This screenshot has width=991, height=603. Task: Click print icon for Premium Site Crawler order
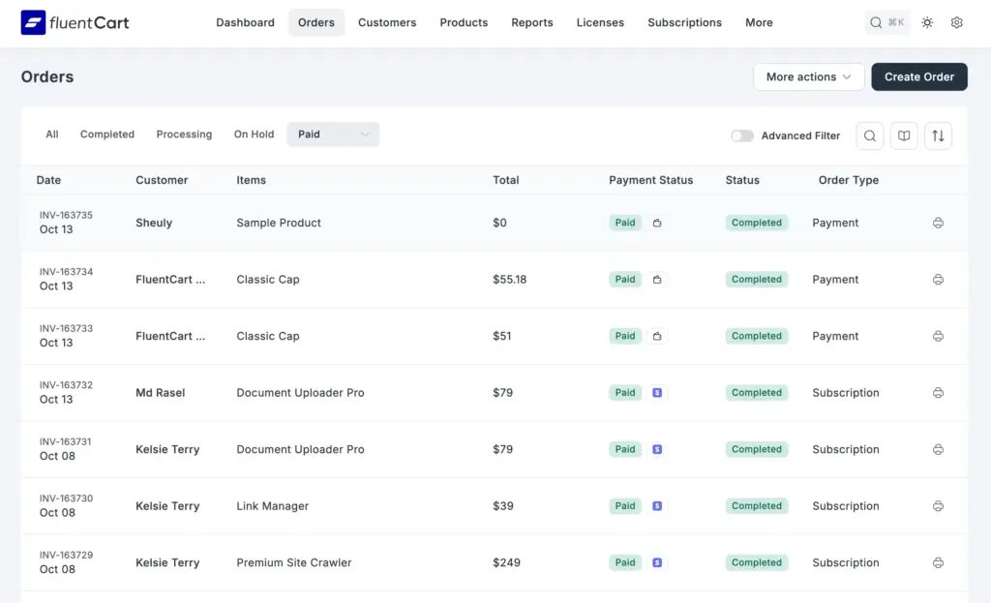point(938,562)
